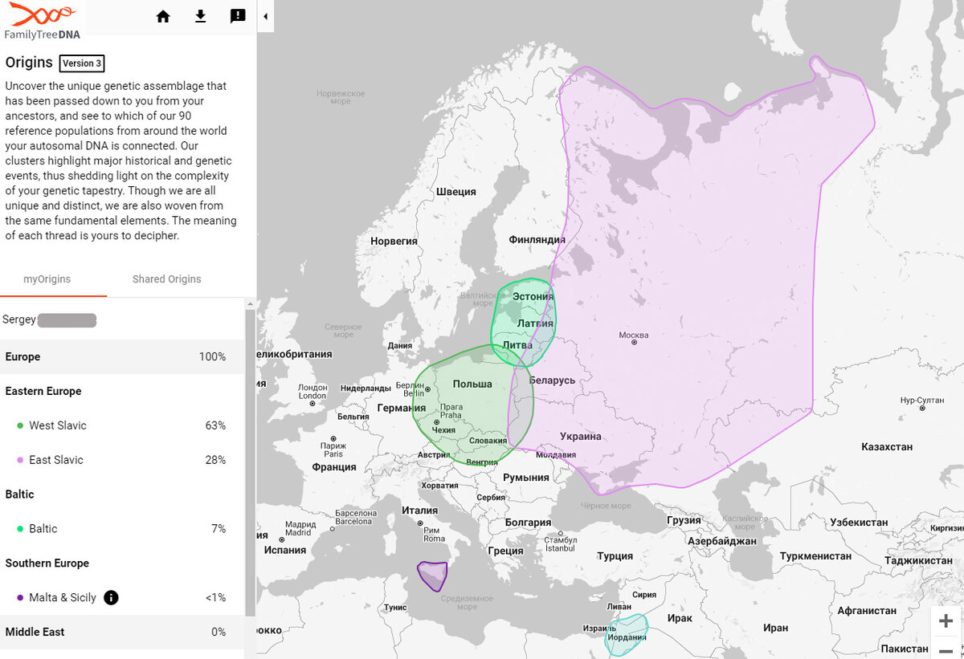
Task: Click the Турция label on the map
Action: 615,555
